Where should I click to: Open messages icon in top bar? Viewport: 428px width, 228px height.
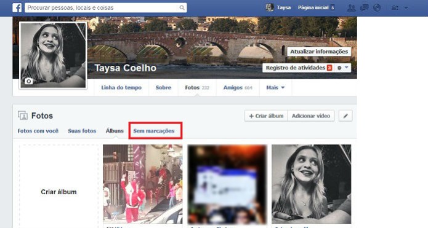364,7
